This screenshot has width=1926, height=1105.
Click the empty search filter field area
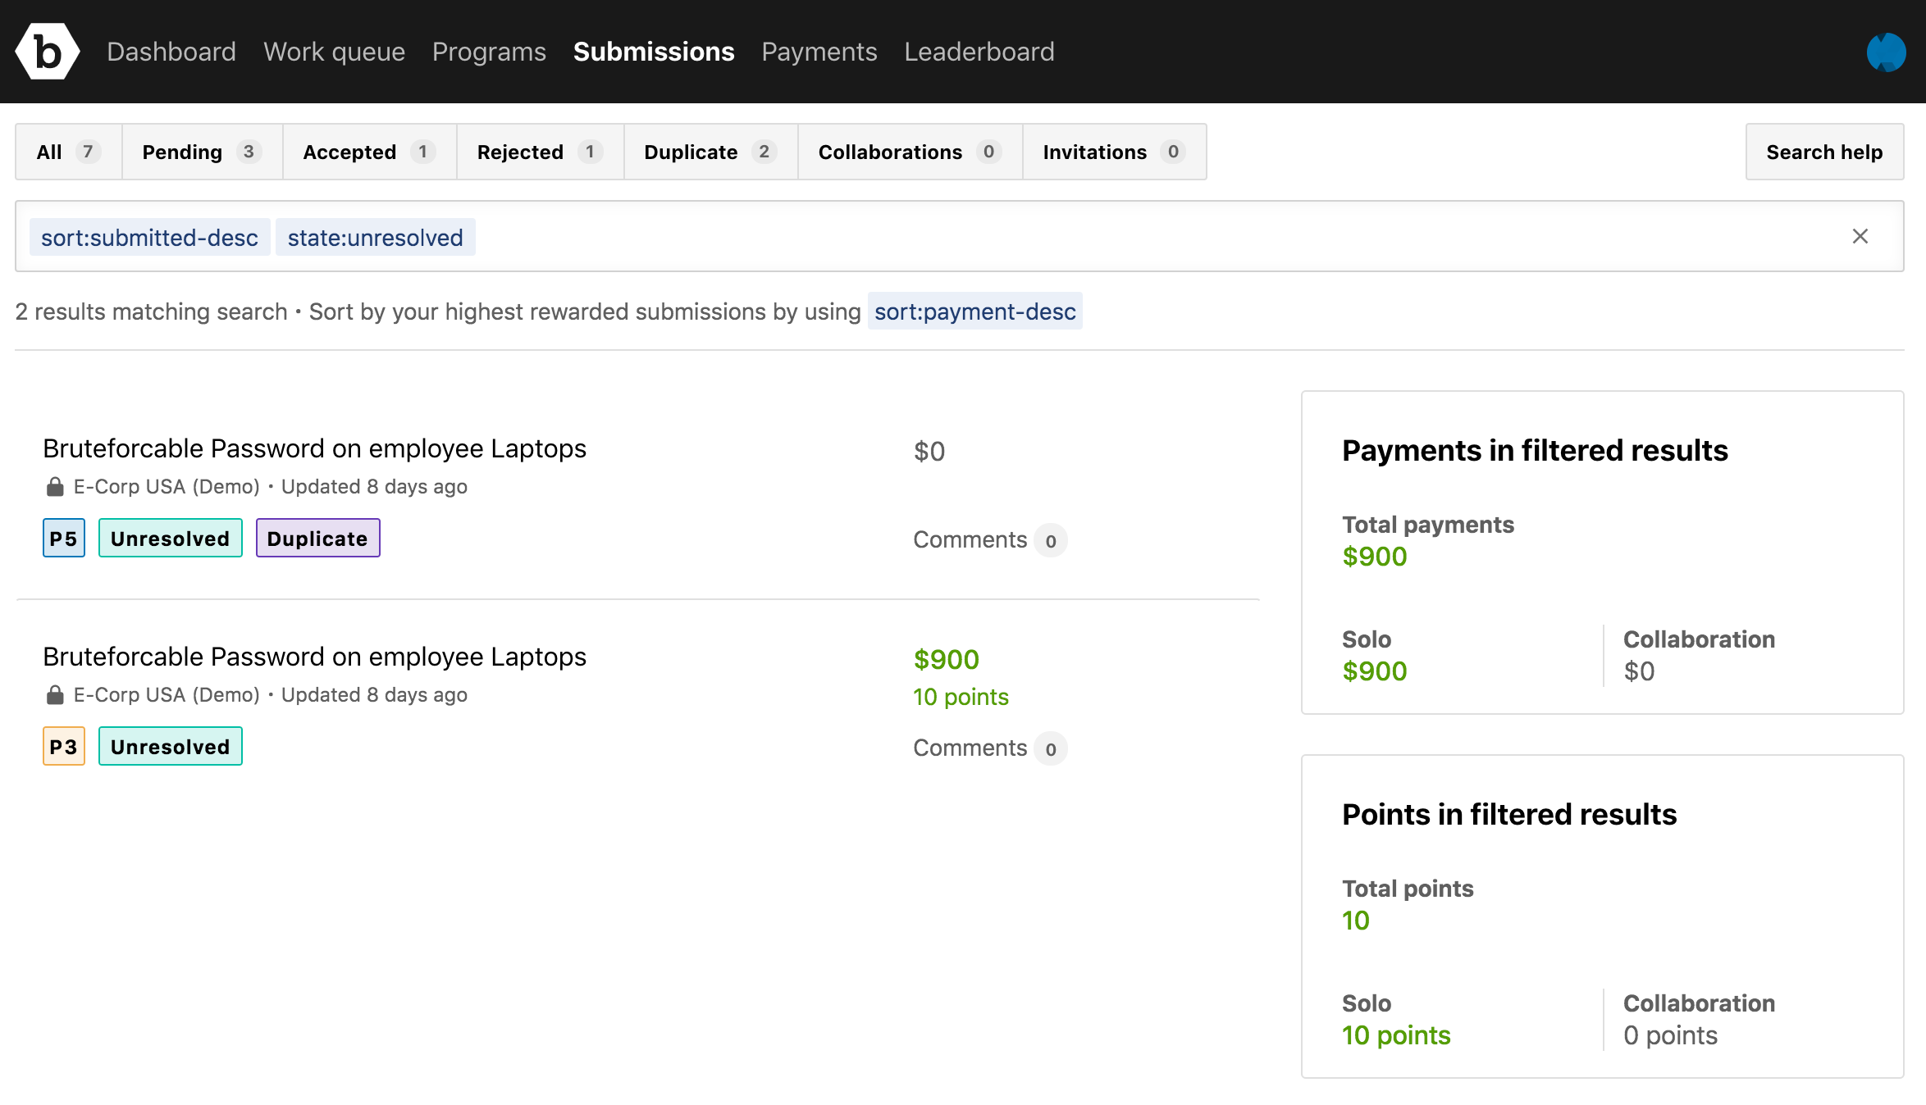[x=1148, y=236]
